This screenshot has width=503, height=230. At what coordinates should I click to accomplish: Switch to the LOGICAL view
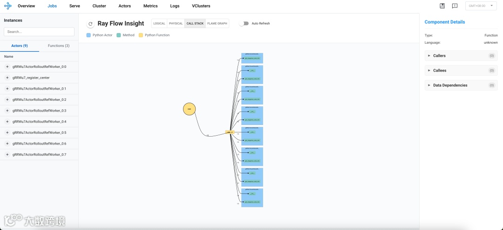point(159,23)
